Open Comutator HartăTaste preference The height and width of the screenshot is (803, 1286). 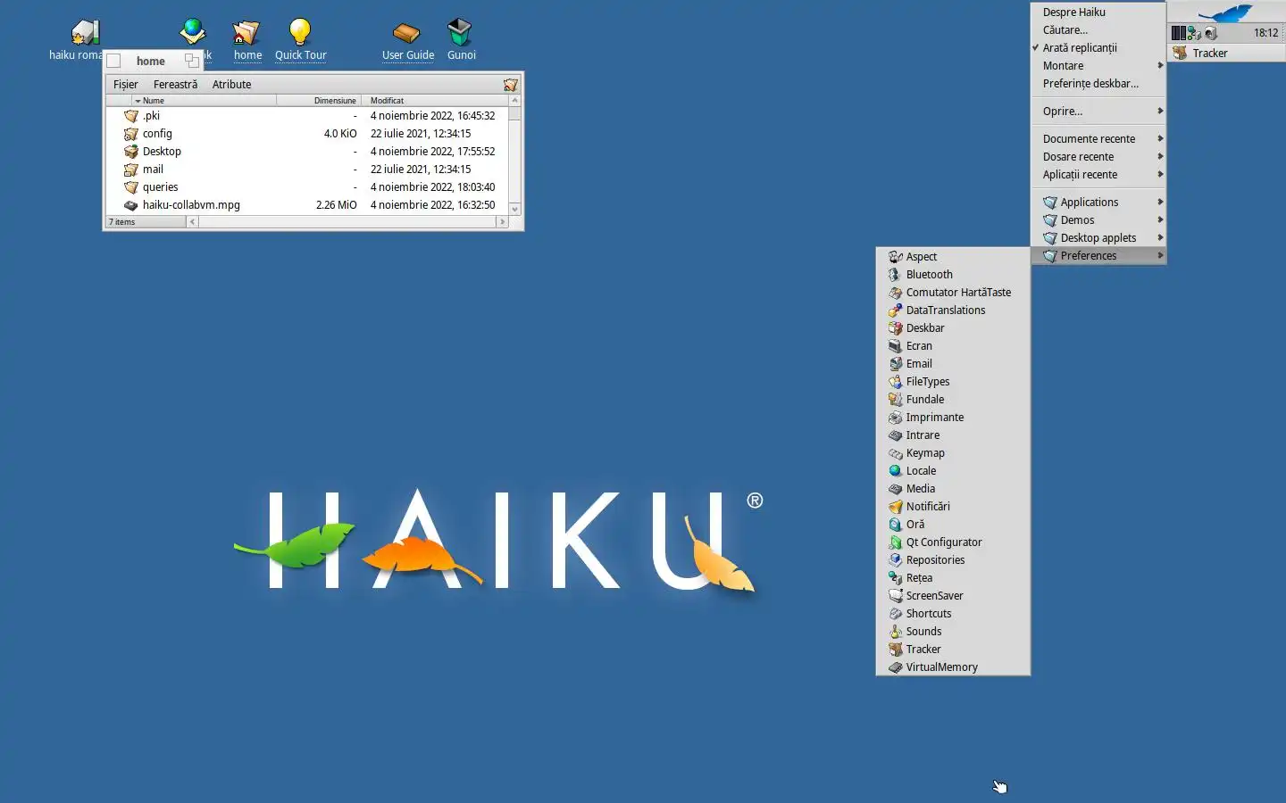click(953, 293)
